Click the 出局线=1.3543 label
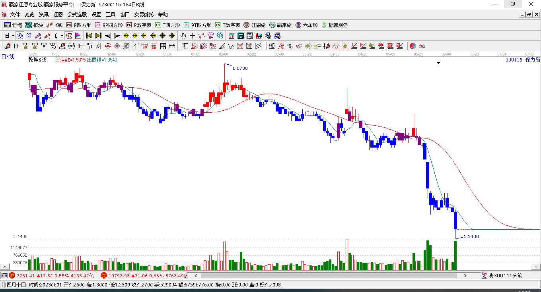Screen dimensions: 541x292 pyautogui.click(x=102, y=60)
